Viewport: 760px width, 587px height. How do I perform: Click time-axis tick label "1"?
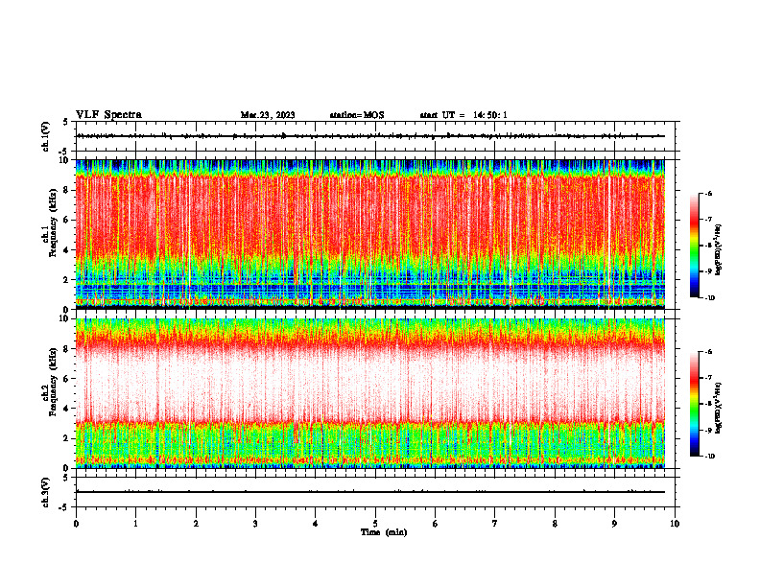(x=135, y=524)
